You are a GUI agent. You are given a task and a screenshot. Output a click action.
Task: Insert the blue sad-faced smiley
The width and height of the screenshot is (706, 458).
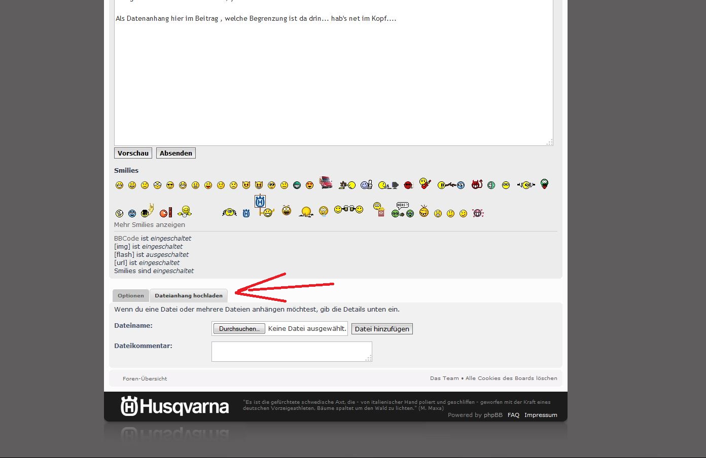(132, 214)
